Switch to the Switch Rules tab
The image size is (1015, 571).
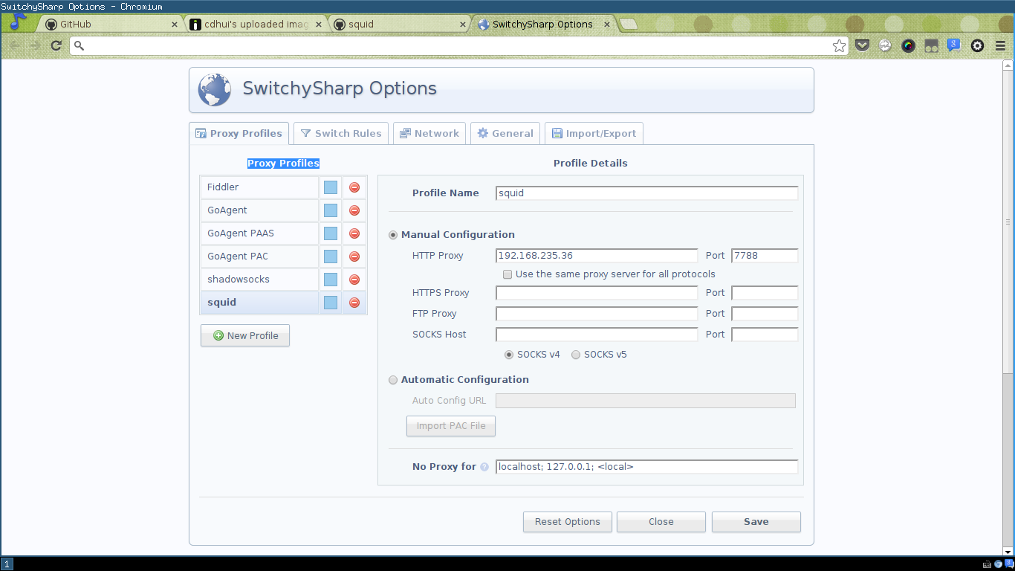coord(341,134)
